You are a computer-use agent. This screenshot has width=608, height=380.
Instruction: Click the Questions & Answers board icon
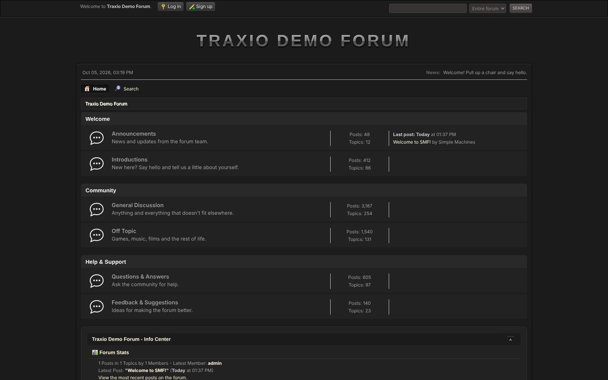click(97, 281)
